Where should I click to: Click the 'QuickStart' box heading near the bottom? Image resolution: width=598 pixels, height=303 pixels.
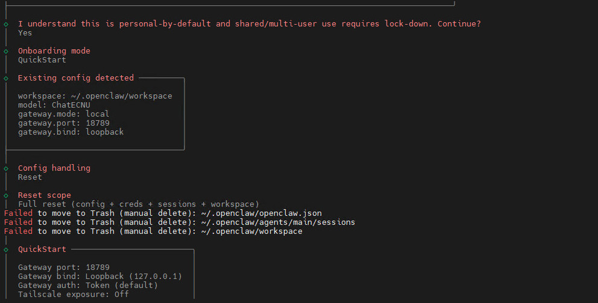pos(42,249)
